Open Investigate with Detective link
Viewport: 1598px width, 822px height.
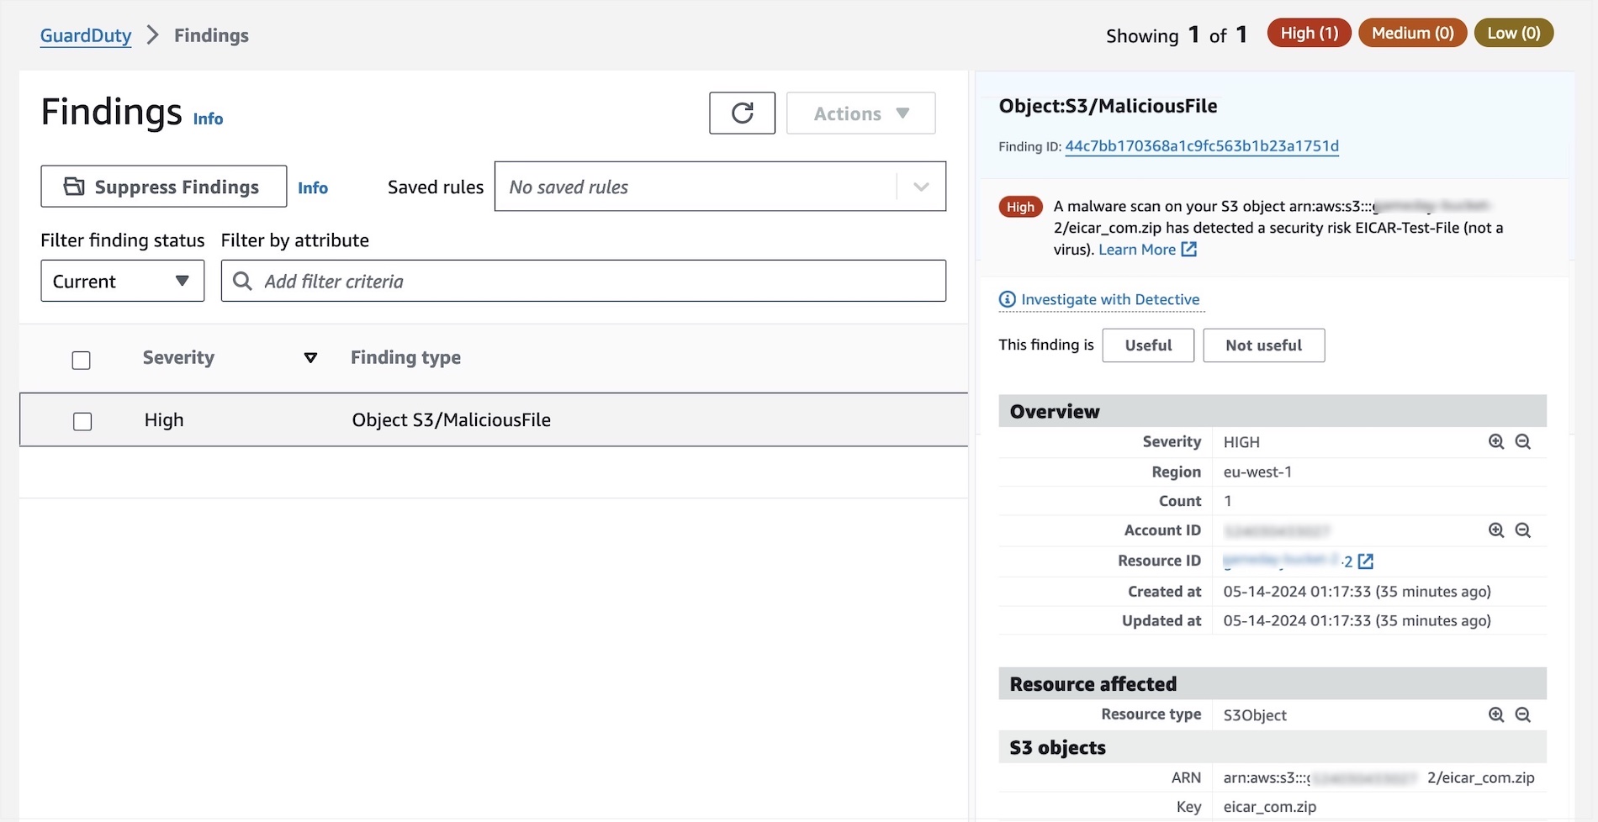click(1109, 299)
